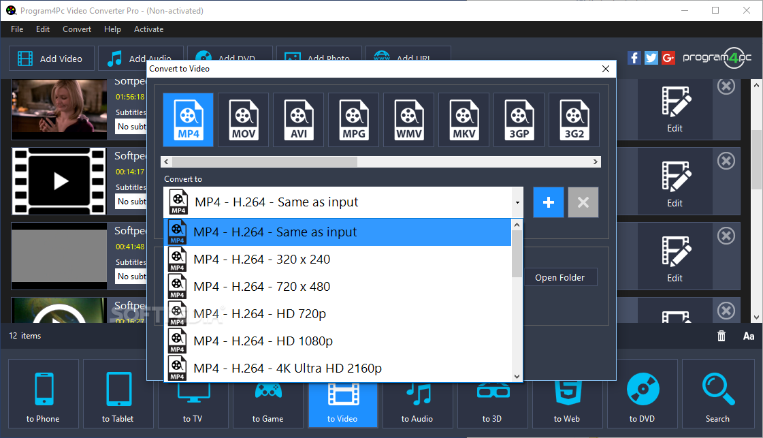Close the Convert to Video dialog

(606, 69)
